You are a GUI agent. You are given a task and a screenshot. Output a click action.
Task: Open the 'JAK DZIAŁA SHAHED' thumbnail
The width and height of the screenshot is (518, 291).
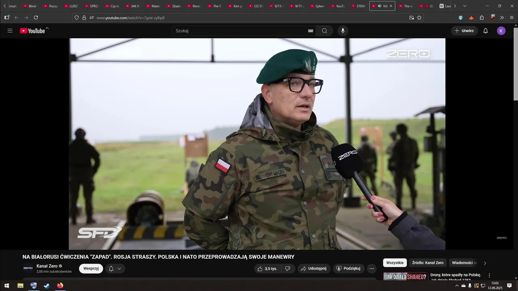pyautogui.click(x=405, y=277)
